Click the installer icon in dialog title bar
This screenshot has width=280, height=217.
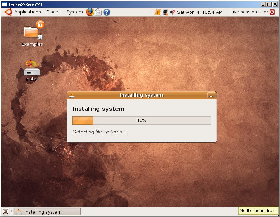coord(72,96)
